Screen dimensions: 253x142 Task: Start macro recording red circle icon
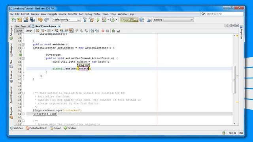pos(103,31)
